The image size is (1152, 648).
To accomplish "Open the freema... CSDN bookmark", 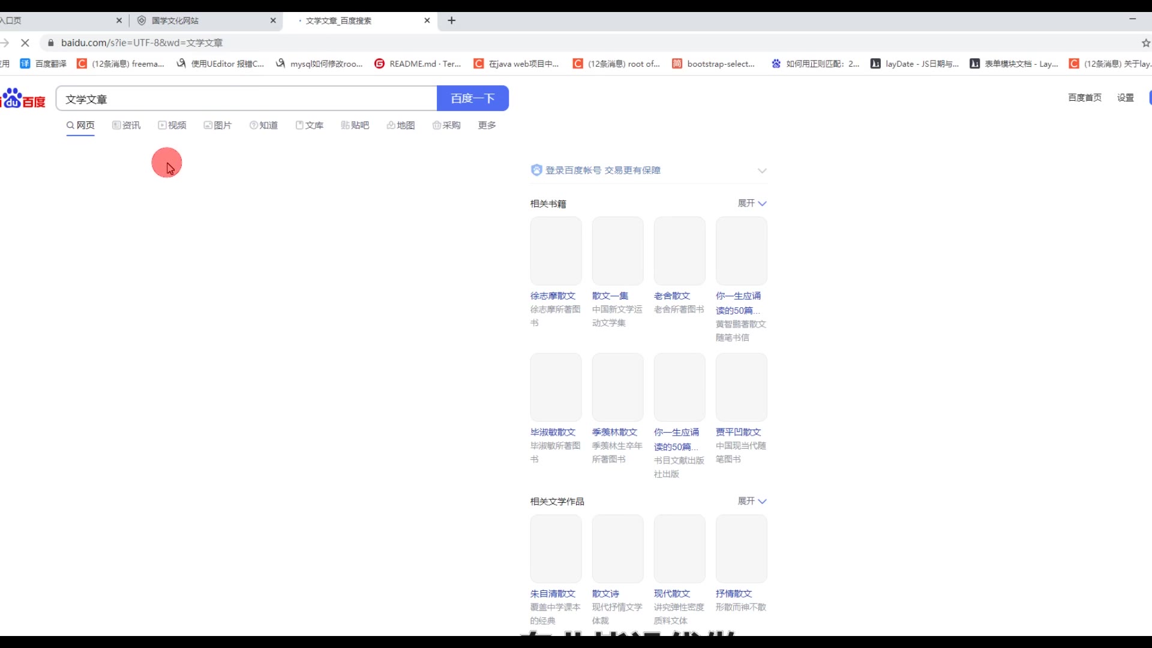I will (x=121, y=64).
